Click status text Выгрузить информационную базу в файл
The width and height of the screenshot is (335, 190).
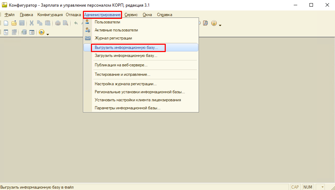coord(37,187)
